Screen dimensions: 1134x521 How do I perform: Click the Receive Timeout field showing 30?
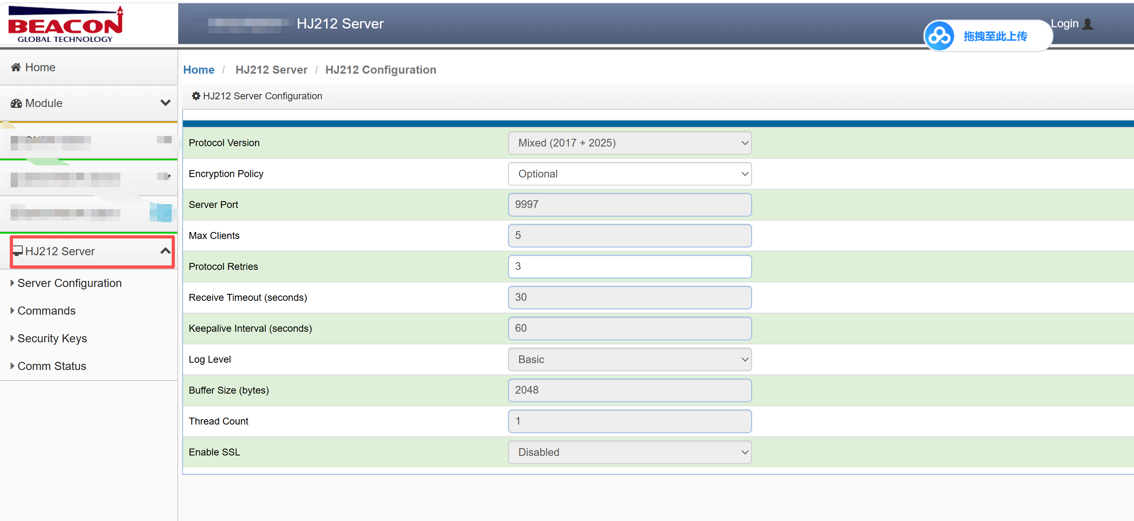point(630,297)
